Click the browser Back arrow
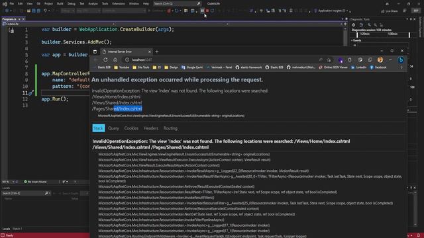Viewport: 424px width, 238px height. (95, 59)
